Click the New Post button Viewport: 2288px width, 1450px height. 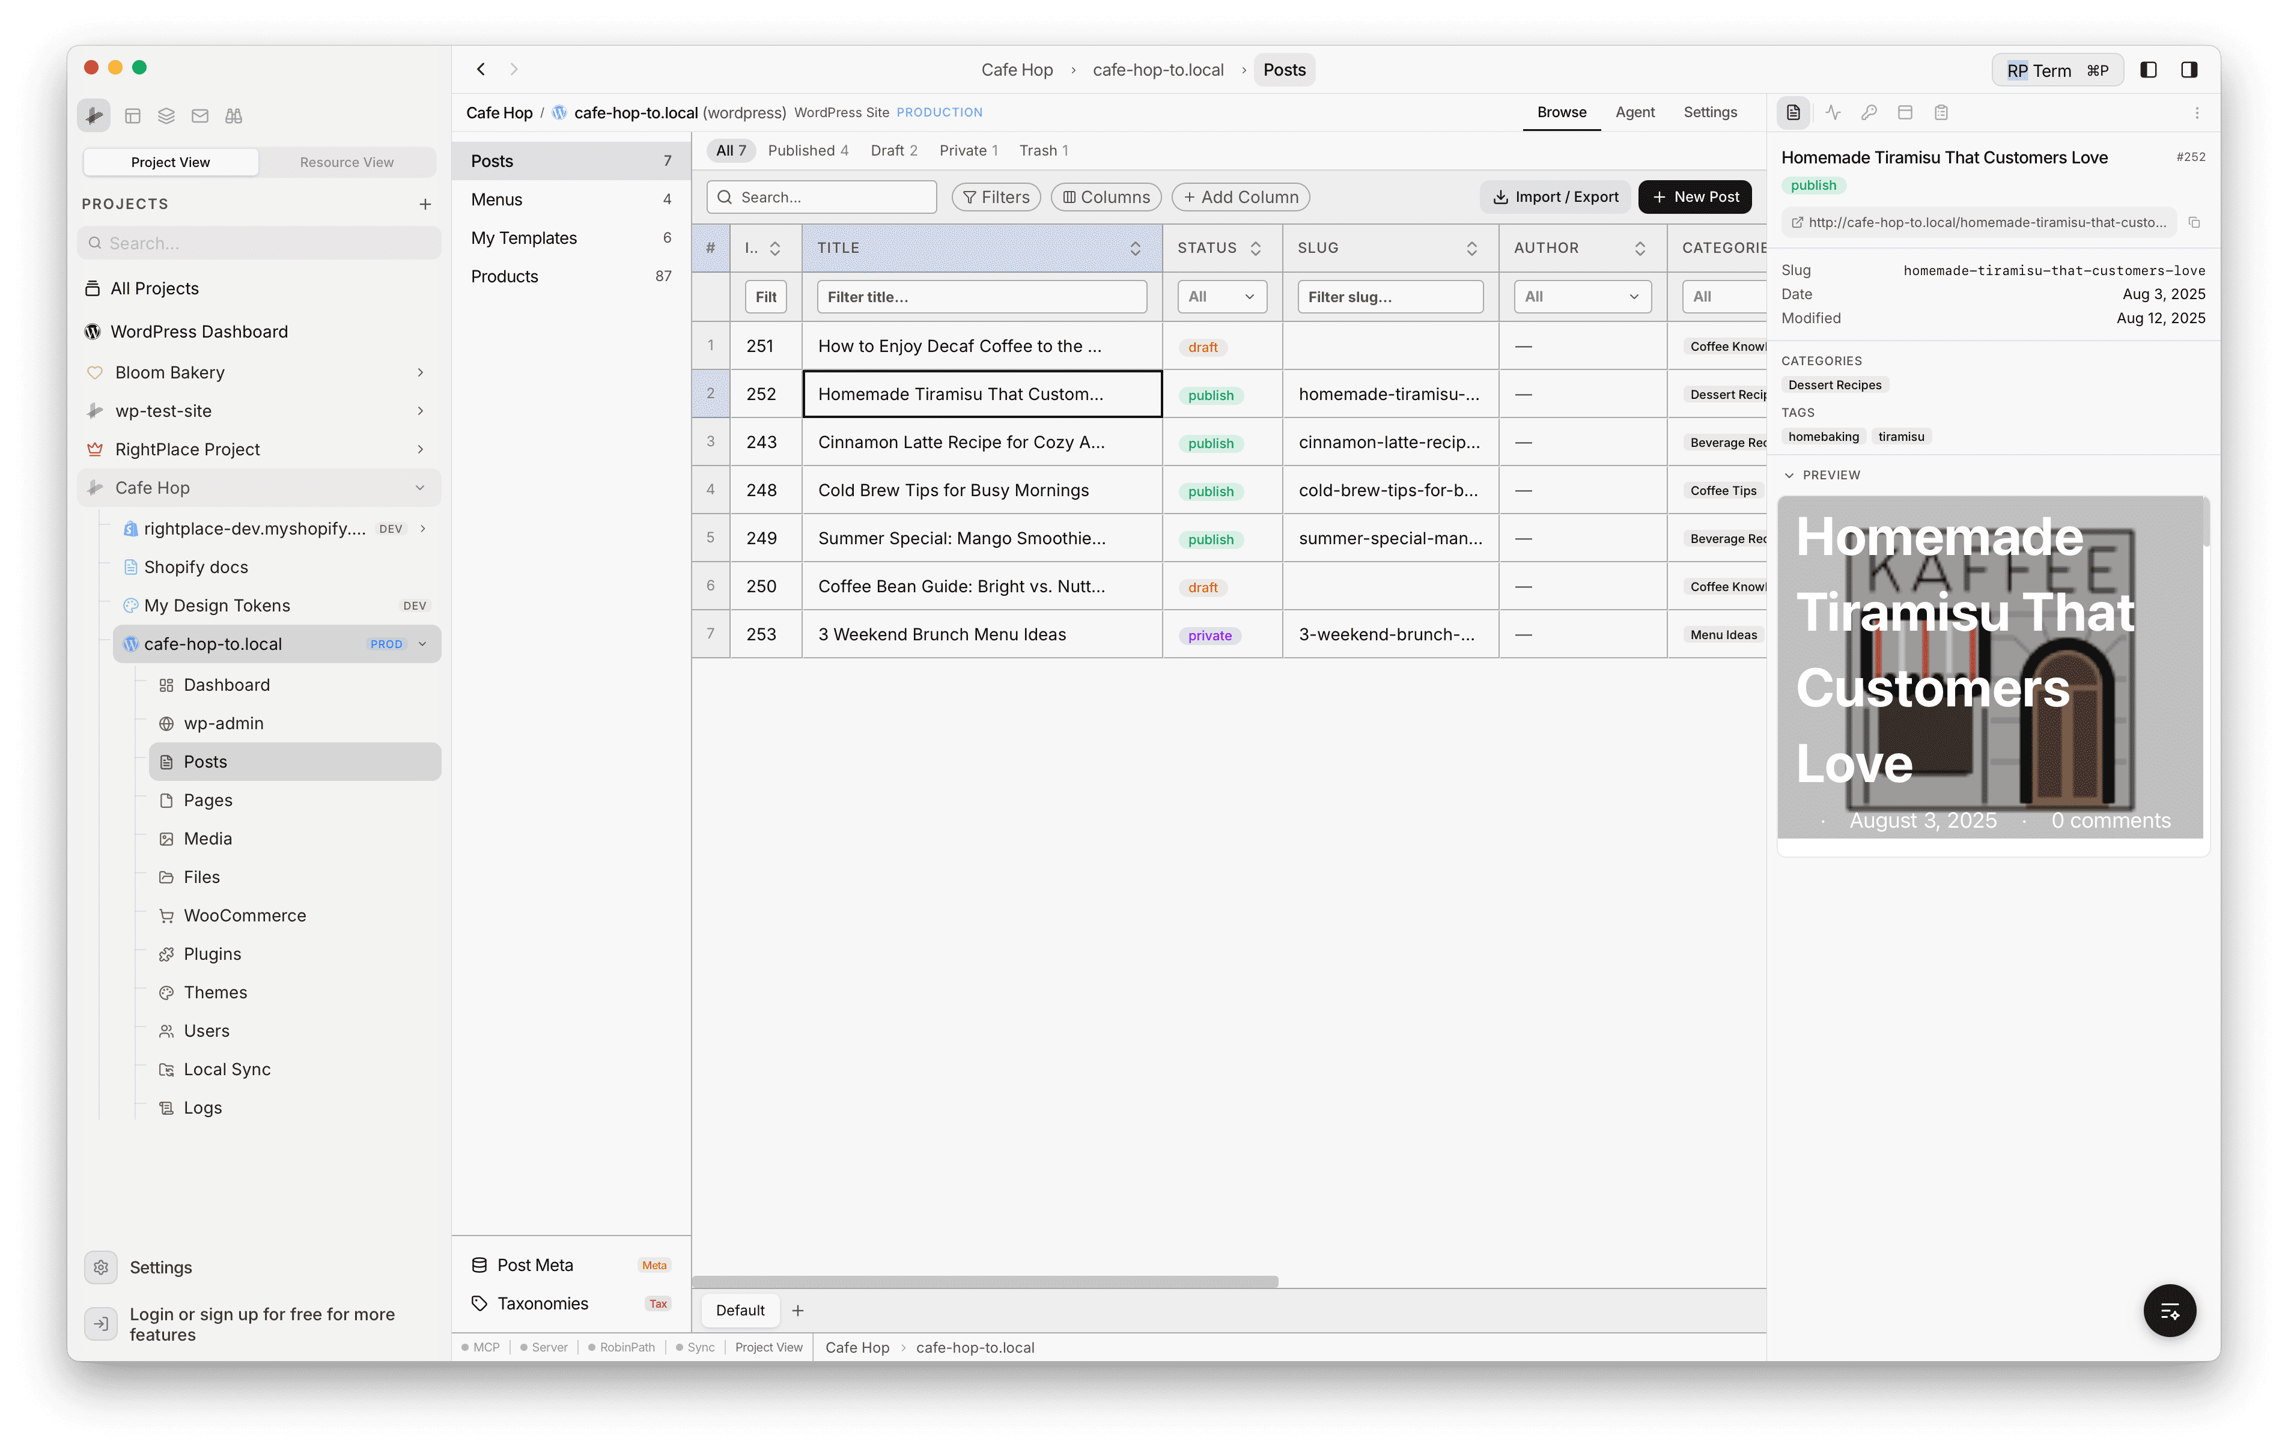[1695, 196]
